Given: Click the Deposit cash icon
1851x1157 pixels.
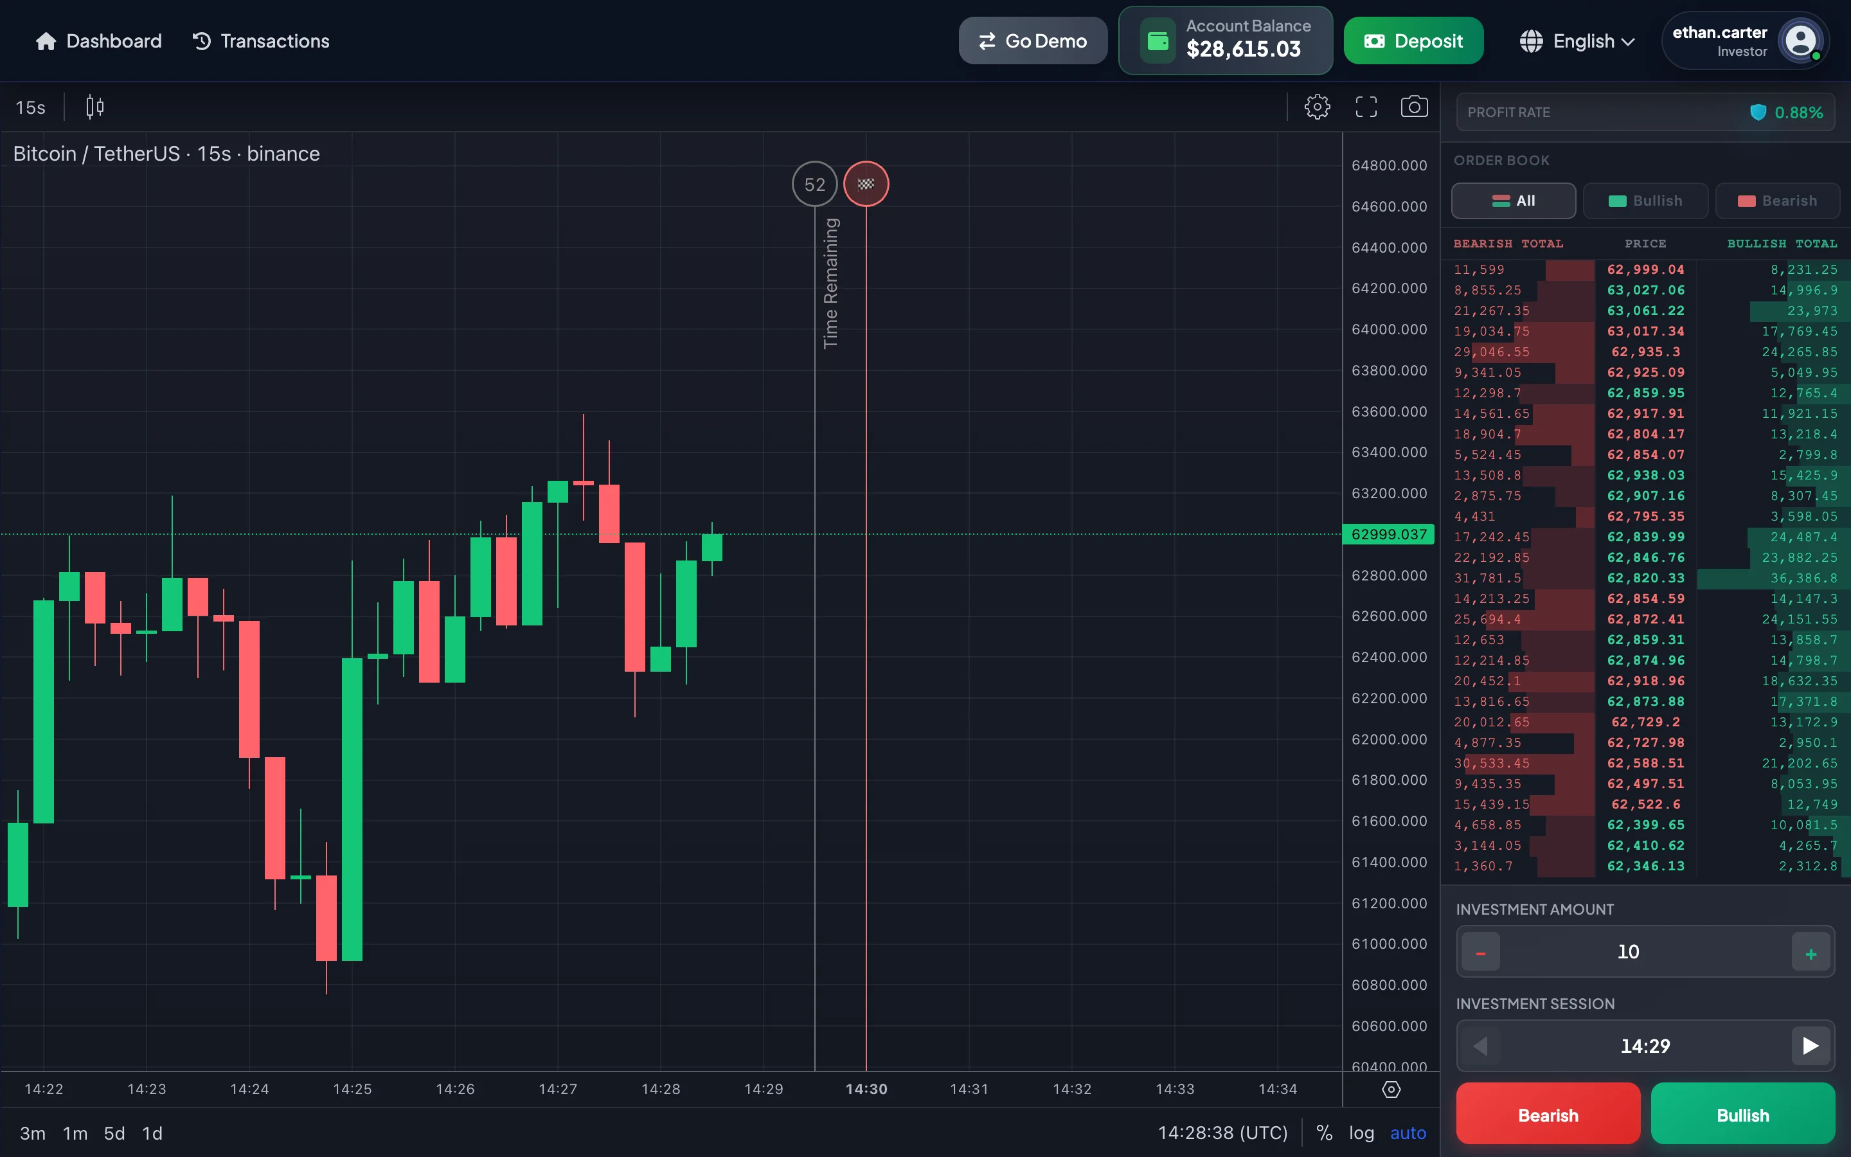Looking at the screenshot, I should (x=1373, y=41).
